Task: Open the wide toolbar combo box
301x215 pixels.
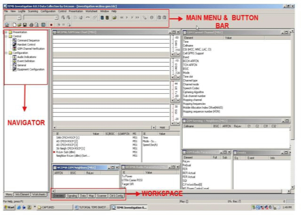Action: (56, 18)
